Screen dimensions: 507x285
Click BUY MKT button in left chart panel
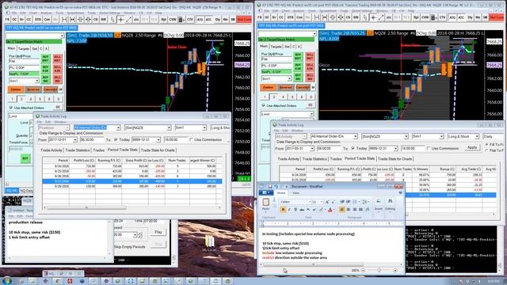pyautogui.click(x=45, y=59)
